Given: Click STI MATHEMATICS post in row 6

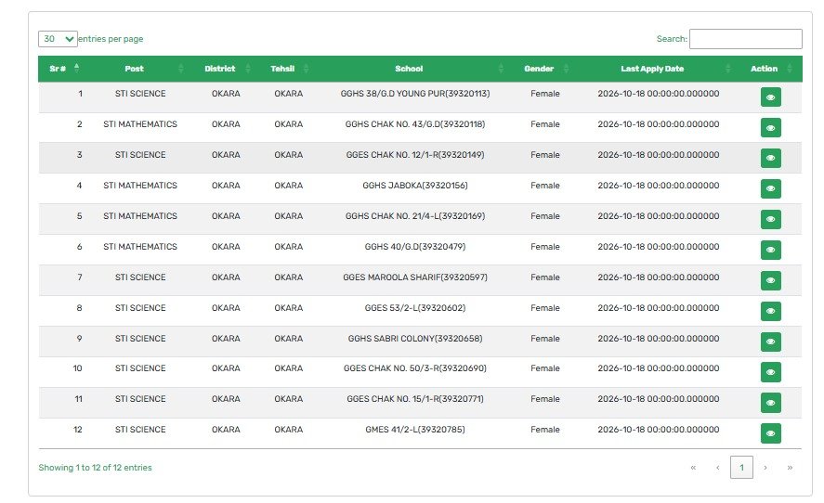Looking at the screenshot, I should click(x=140, y=247).
